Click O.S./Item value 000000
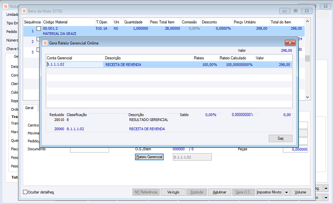The image size is (333, 204). 179,149
